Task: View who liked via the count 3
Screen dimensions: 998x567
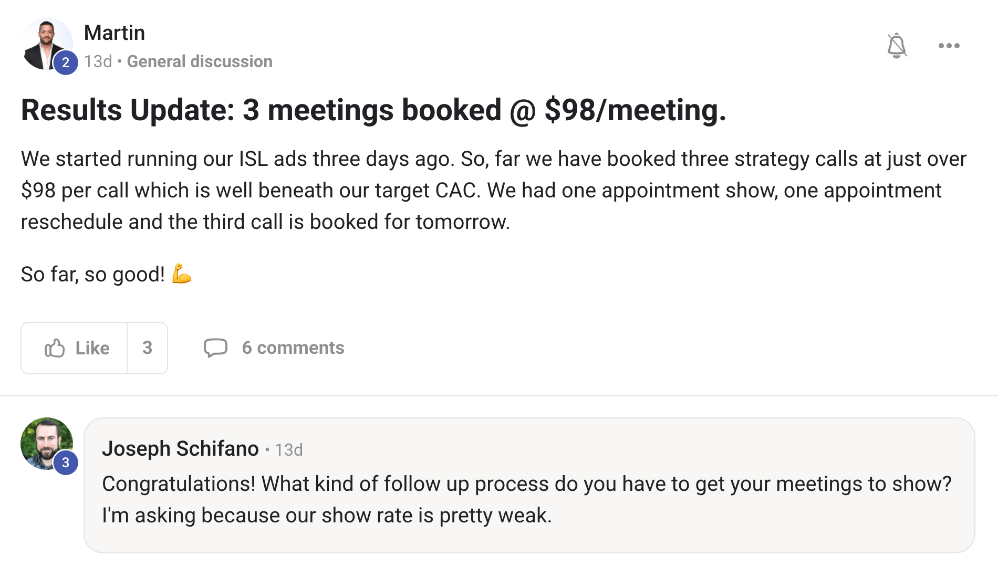Action: coord(147,348)
